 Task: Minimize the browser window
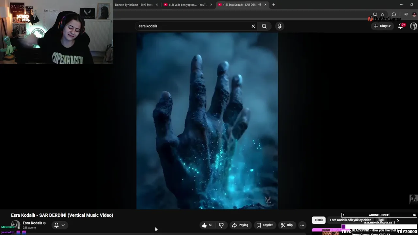pyautogui.click(x=401, y=5)
